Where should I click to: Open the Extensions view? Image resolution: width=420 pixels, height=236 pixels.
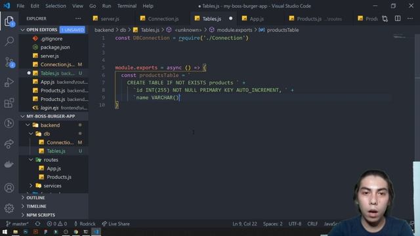(9, 103)
